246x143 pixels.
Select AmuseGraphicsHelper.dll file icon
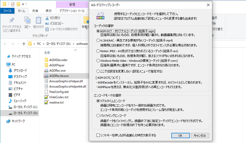click(x=46, y=81)
